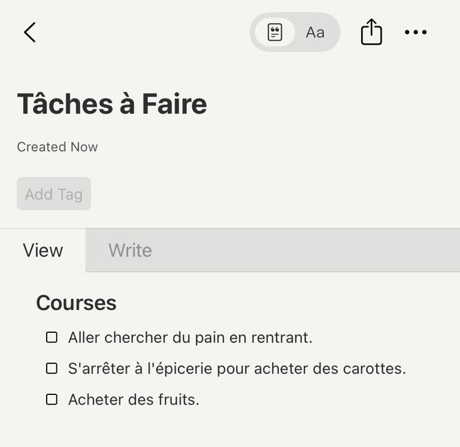Click blank note area below the fruits task
Image resolution: width=460 pixels, height=447 pixels.
(x=230, y=429)
